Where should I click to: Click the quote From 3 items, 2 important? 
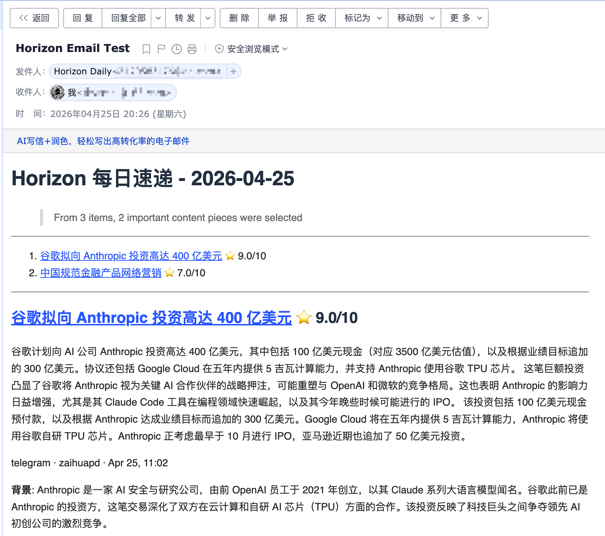click(x=178, y=217)
